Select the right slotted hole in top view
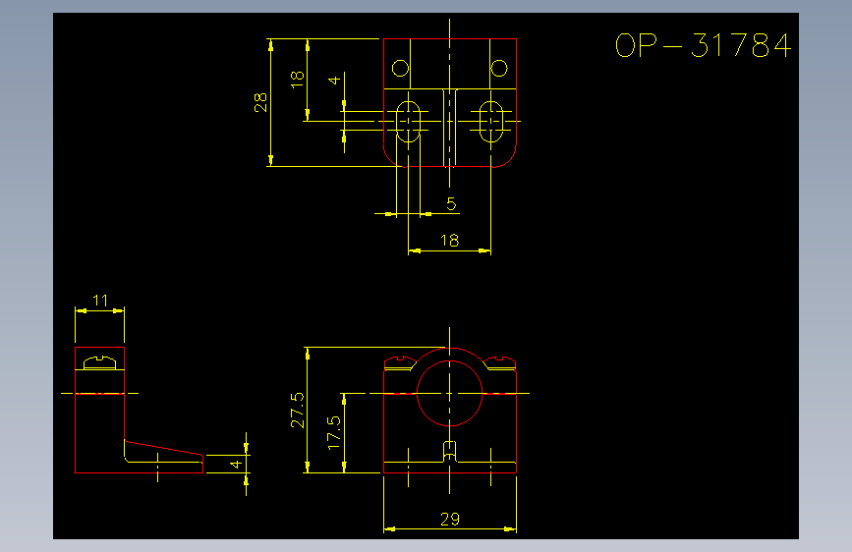The height and width of the screenshot is (552, 852). [491, 121]
